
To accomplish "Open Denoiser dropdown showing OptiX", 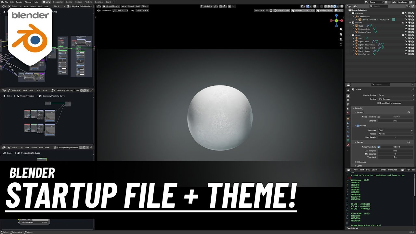I will (396, 130).
